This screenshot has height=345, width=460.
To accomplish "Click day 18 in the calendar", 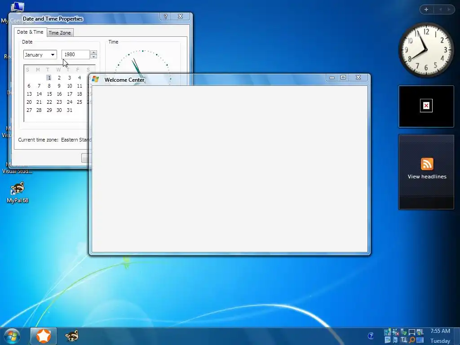I will (x=80, y=94).
